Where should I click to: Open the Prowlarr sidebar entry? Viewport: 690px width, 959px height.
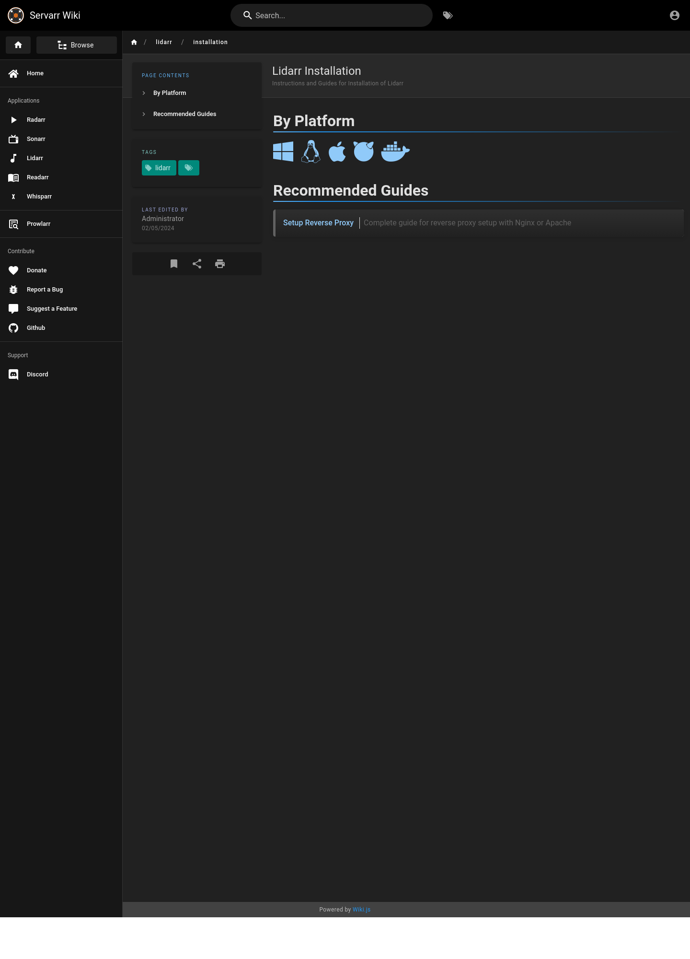tap(61, 224)
